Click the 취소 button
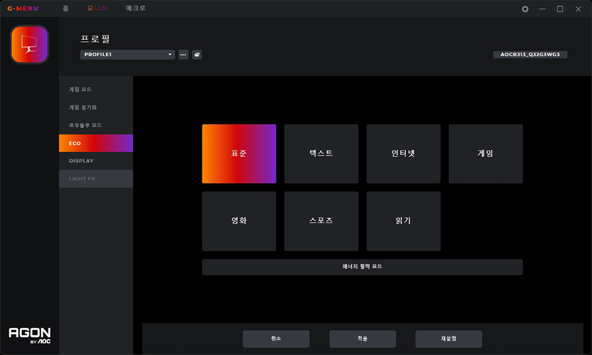 pos(276,339)
